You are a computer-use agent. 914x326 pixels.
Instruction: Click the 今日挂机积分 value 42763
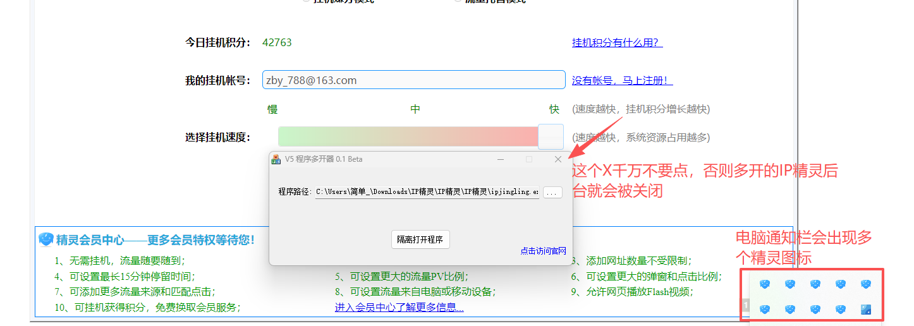(x=277, y=43)
